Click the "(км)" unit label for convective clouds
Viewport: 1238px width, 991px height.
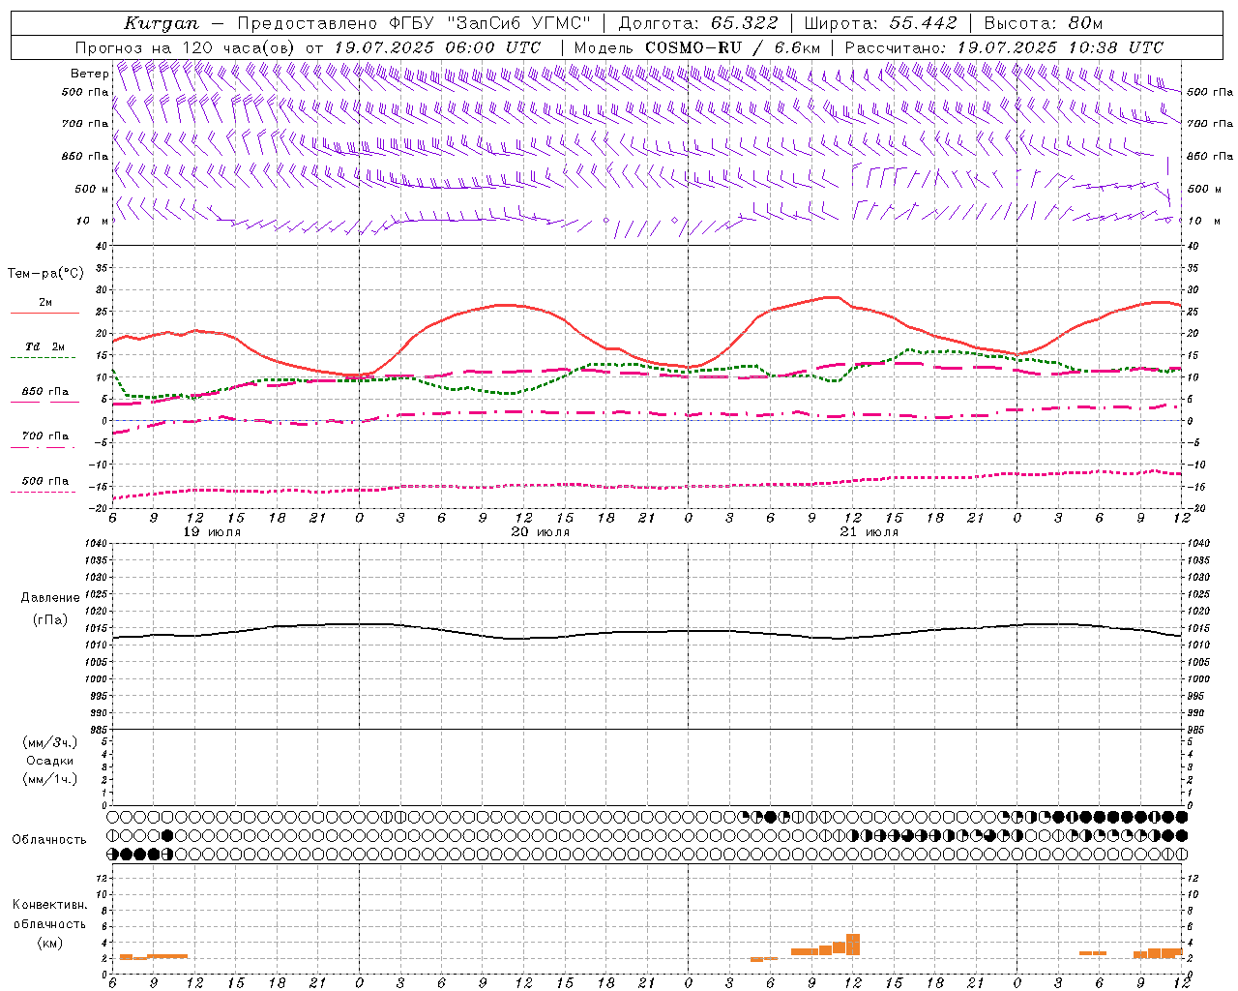(50, 943)
